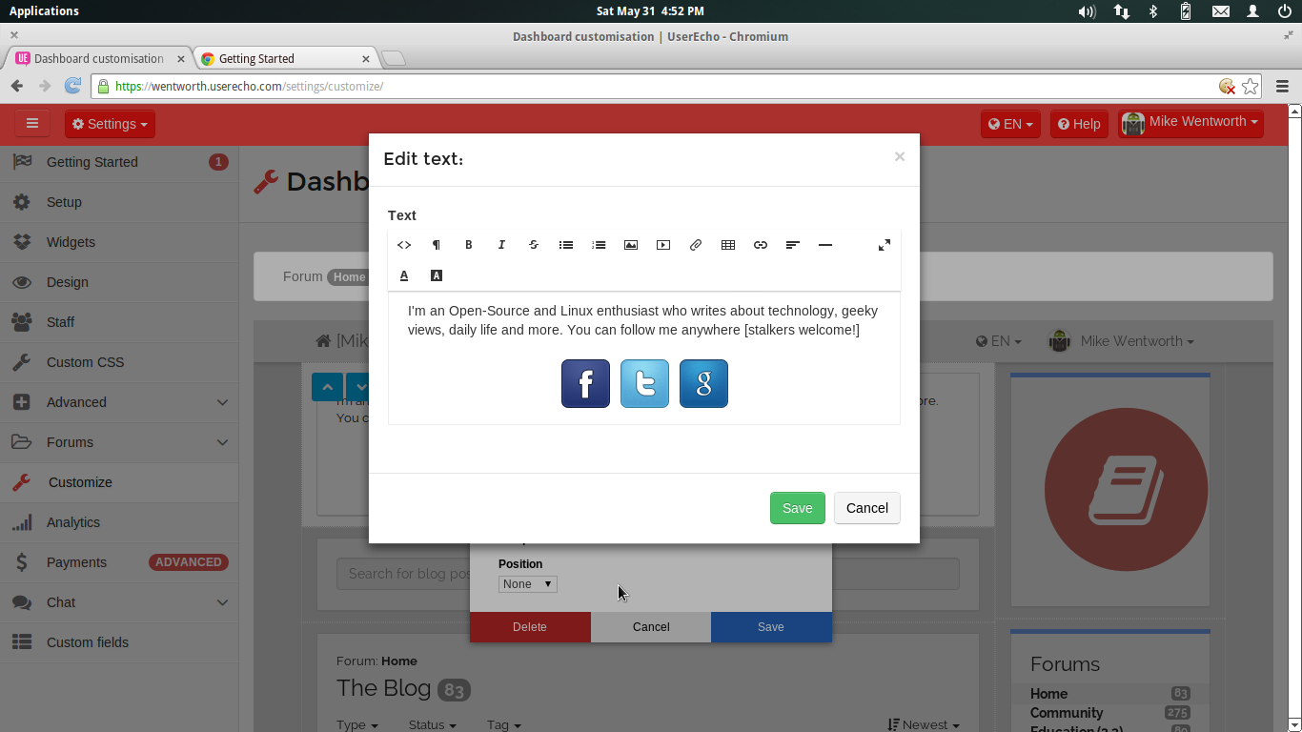
Task: Click blue Save button in widget popup
Action: tap(771, 626)
